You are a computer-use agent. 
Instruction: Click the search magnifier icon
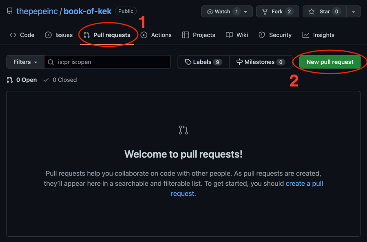pyautogui.click(x=51, y=62)
